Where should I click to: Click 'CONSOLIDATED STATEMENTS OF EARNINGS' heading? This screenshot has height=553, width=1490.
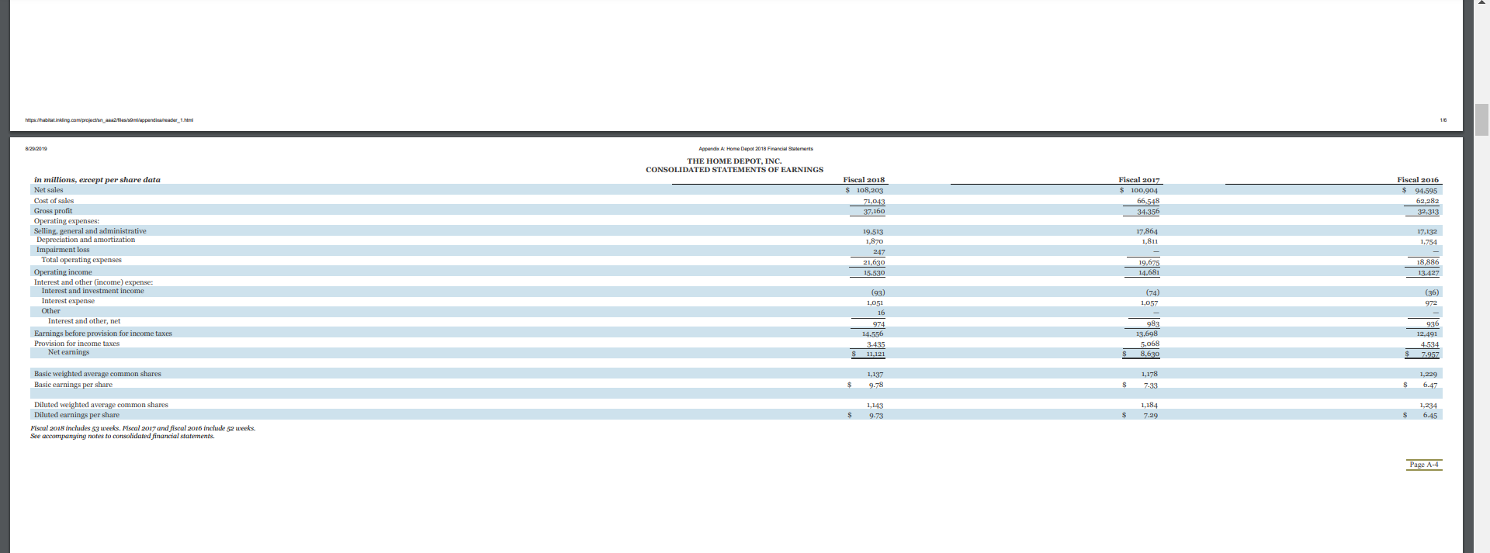pos(734,170)
